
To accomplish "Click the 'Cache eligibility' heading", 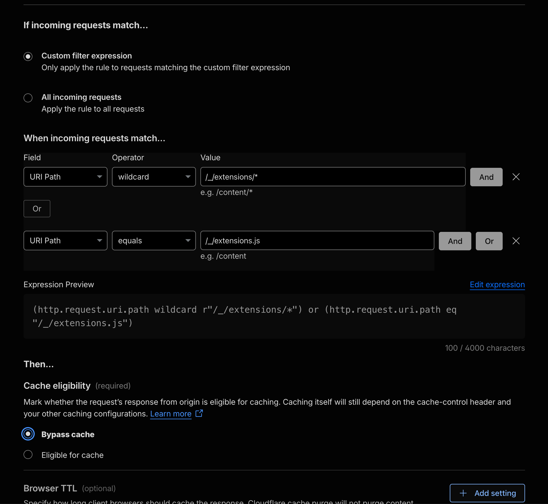I will (x=57, y=386).
